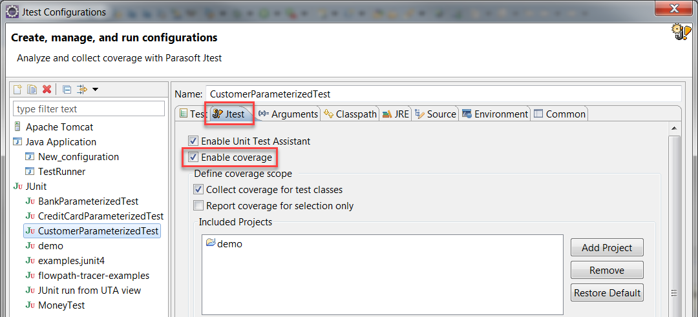Switch to the JRE tab
The height and width of the screenshot is (317, 698).
pyautogui.click(x=396, y=114)
